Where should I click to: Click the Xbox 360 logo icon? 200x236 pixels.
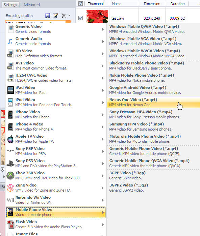coord(10,176)
